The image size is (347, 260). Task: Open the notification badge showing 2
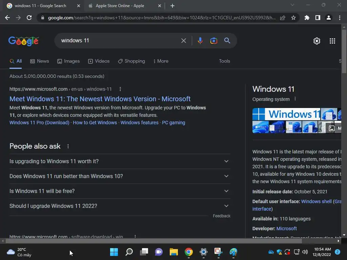pos(338,252)
